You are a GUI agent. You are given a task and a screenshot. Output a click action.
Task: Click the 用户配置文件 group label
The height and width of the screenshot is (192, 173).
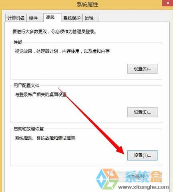click(26, 85)
